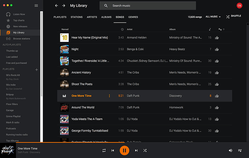The image size is (249, 158).
Task: Open the 90's Rock/Alt playlist
Action: point(13,75)
